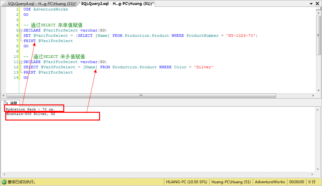This screenshot has height=186, width=322.
Task: Click HUANG-PC (10.50 SP1) server status
Action: (x=186, y=182)
